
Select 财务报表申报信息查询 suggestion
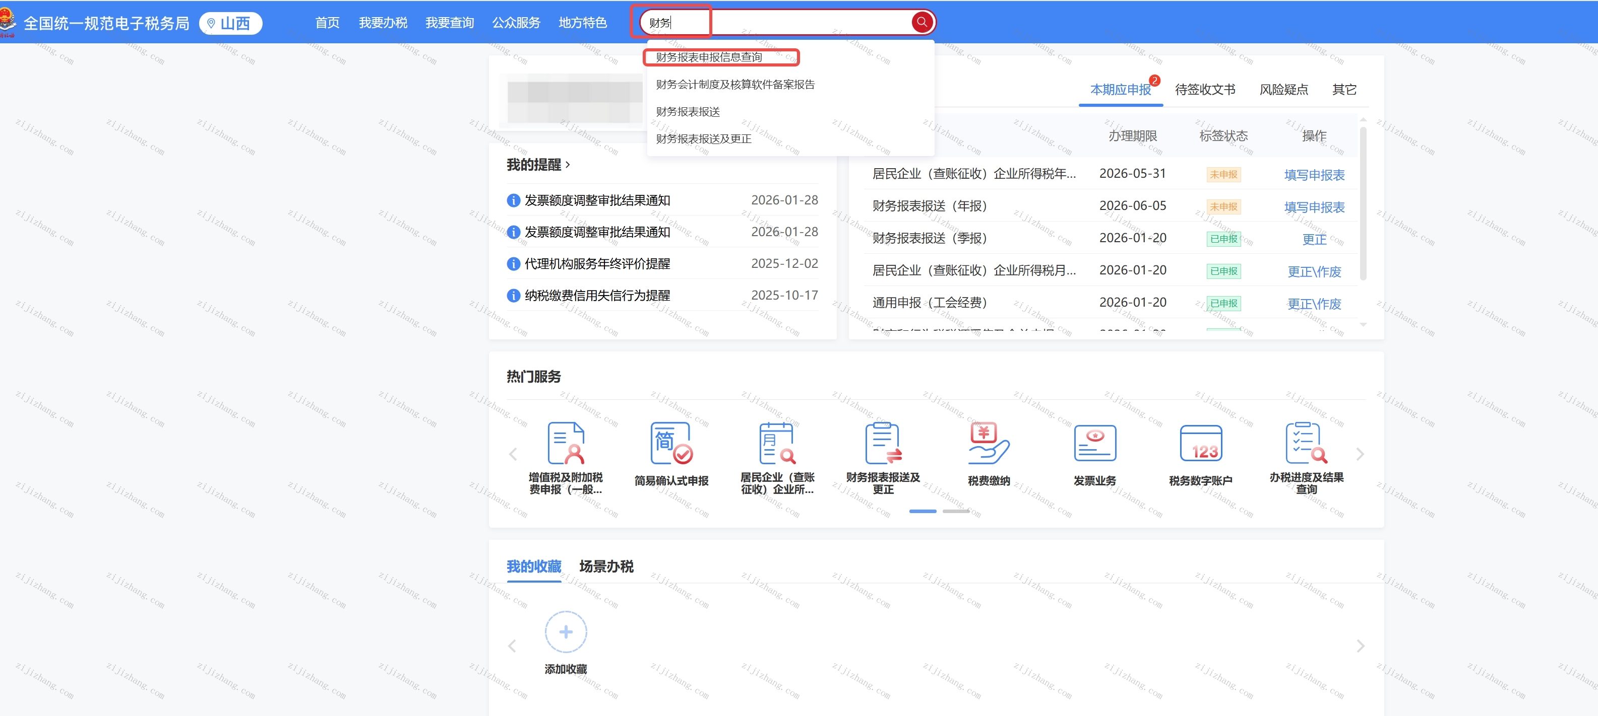tap(709, 57)
